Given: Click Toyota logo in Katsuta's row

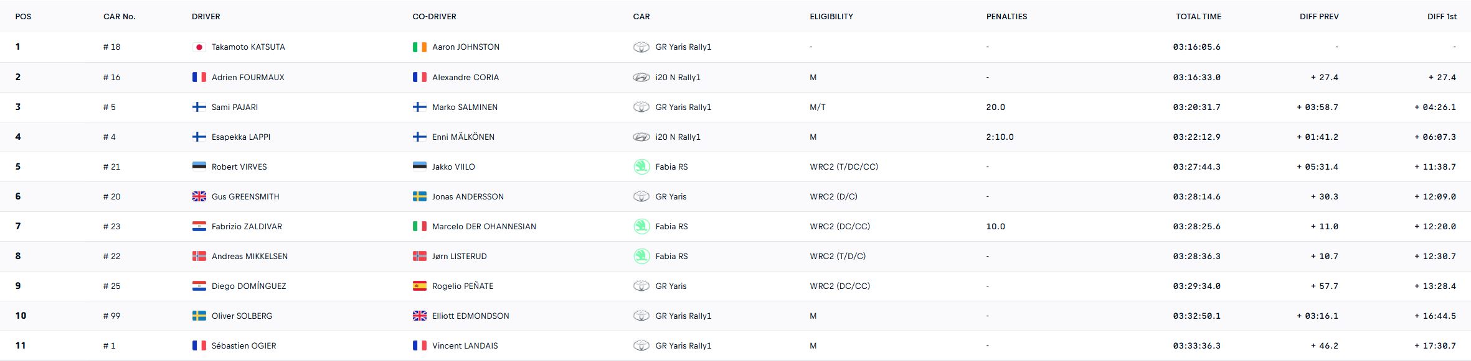Looking at the screenshot, I should (x=641, y=47).
